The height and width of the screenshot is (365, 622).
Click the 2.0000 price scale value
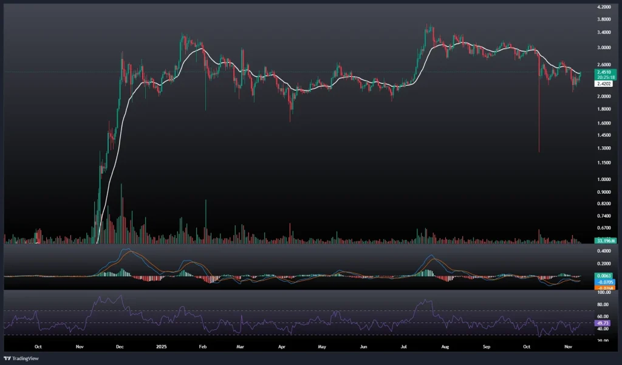604,97
